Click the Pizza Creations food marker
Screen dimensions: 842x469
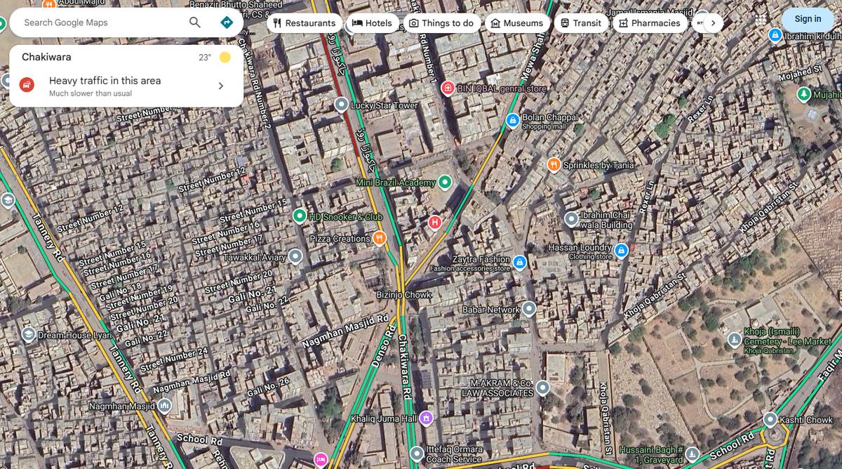(x=379, y=238)
